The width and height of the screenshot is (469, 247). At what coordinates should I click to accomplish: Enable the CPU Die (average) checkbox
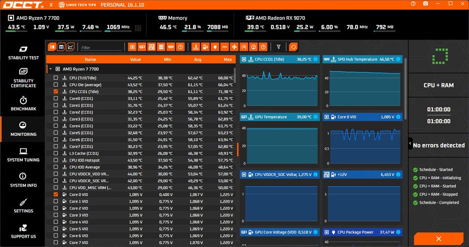pyautogui.click(x=56, y=84)
